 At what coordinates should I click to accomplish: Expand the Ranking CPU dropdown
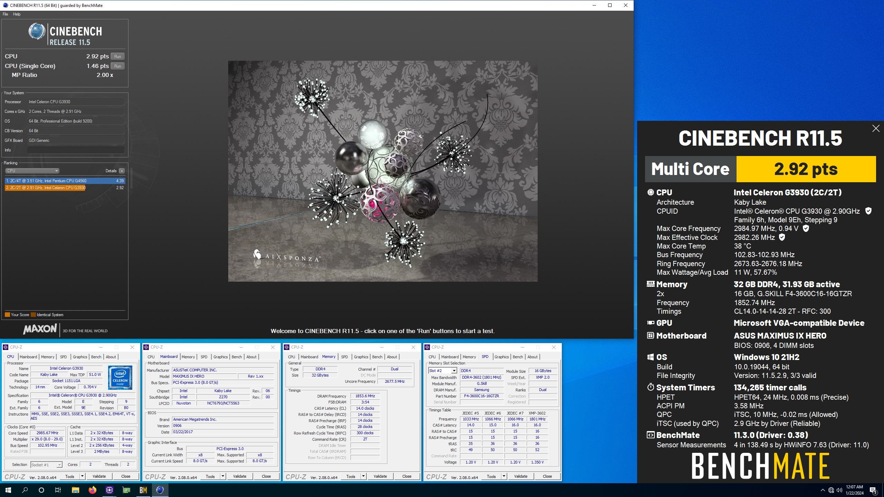(x=32, y=171)
